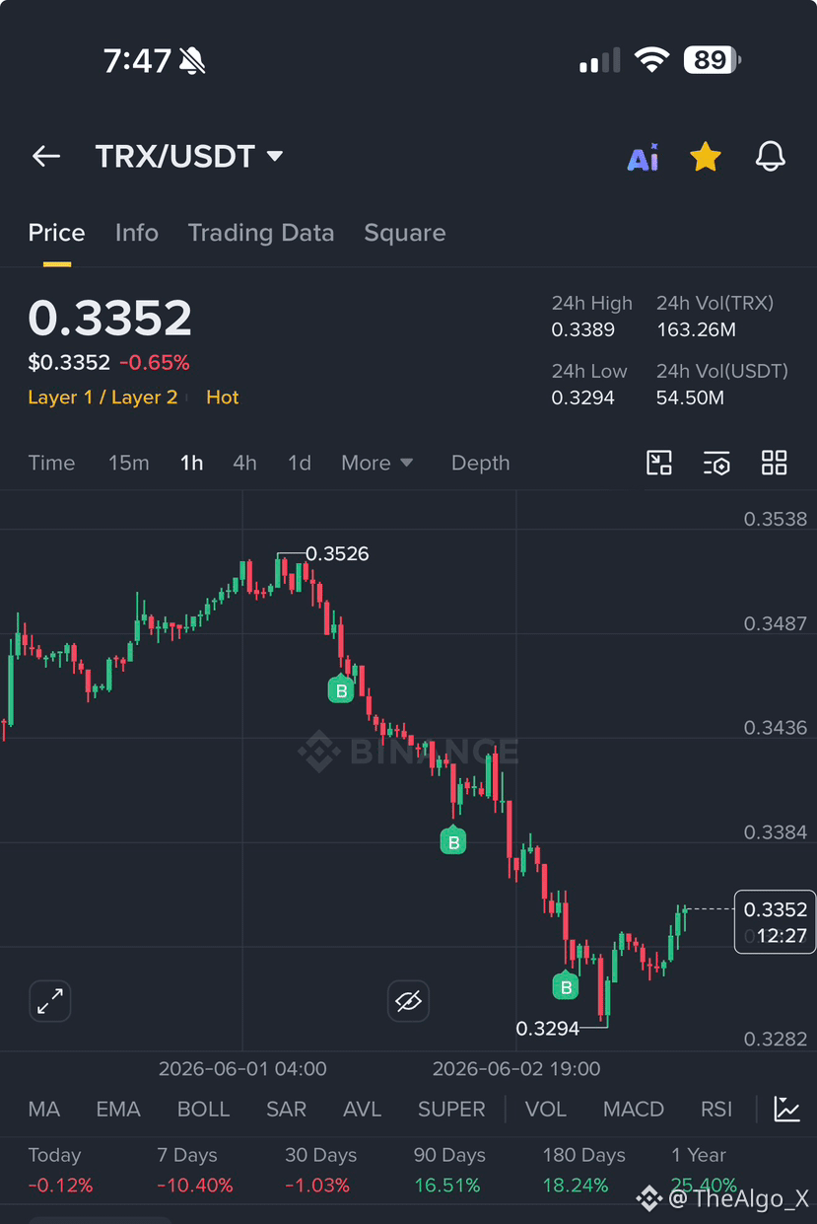817x1224 pixels.
Task: Click the 0.3526 chart high label
Action: click(x=337, y=554)
